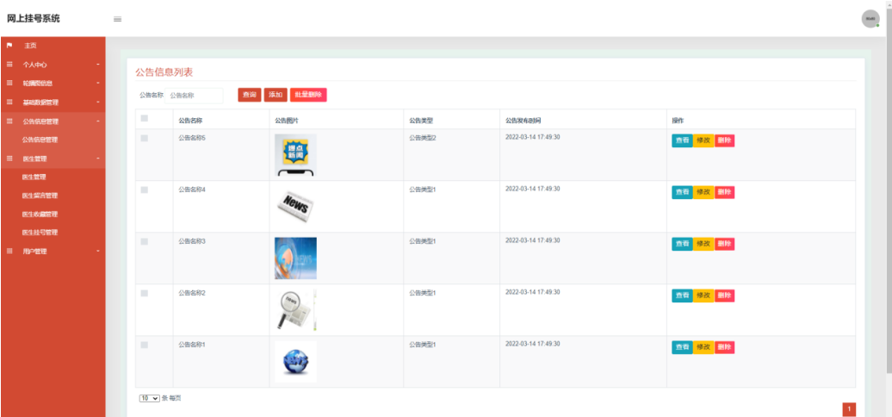Click the 公告类型 column header
892x417 pixels.
click(421, 121)
